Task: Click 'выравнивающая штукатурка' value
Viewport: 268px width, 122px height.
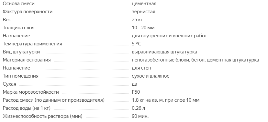Action: [x=164, y=52]
